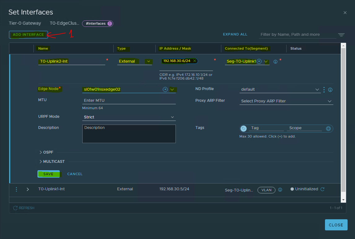Click the CANCEL link
This screenshot has height=239, width=355.
(75, 174)
